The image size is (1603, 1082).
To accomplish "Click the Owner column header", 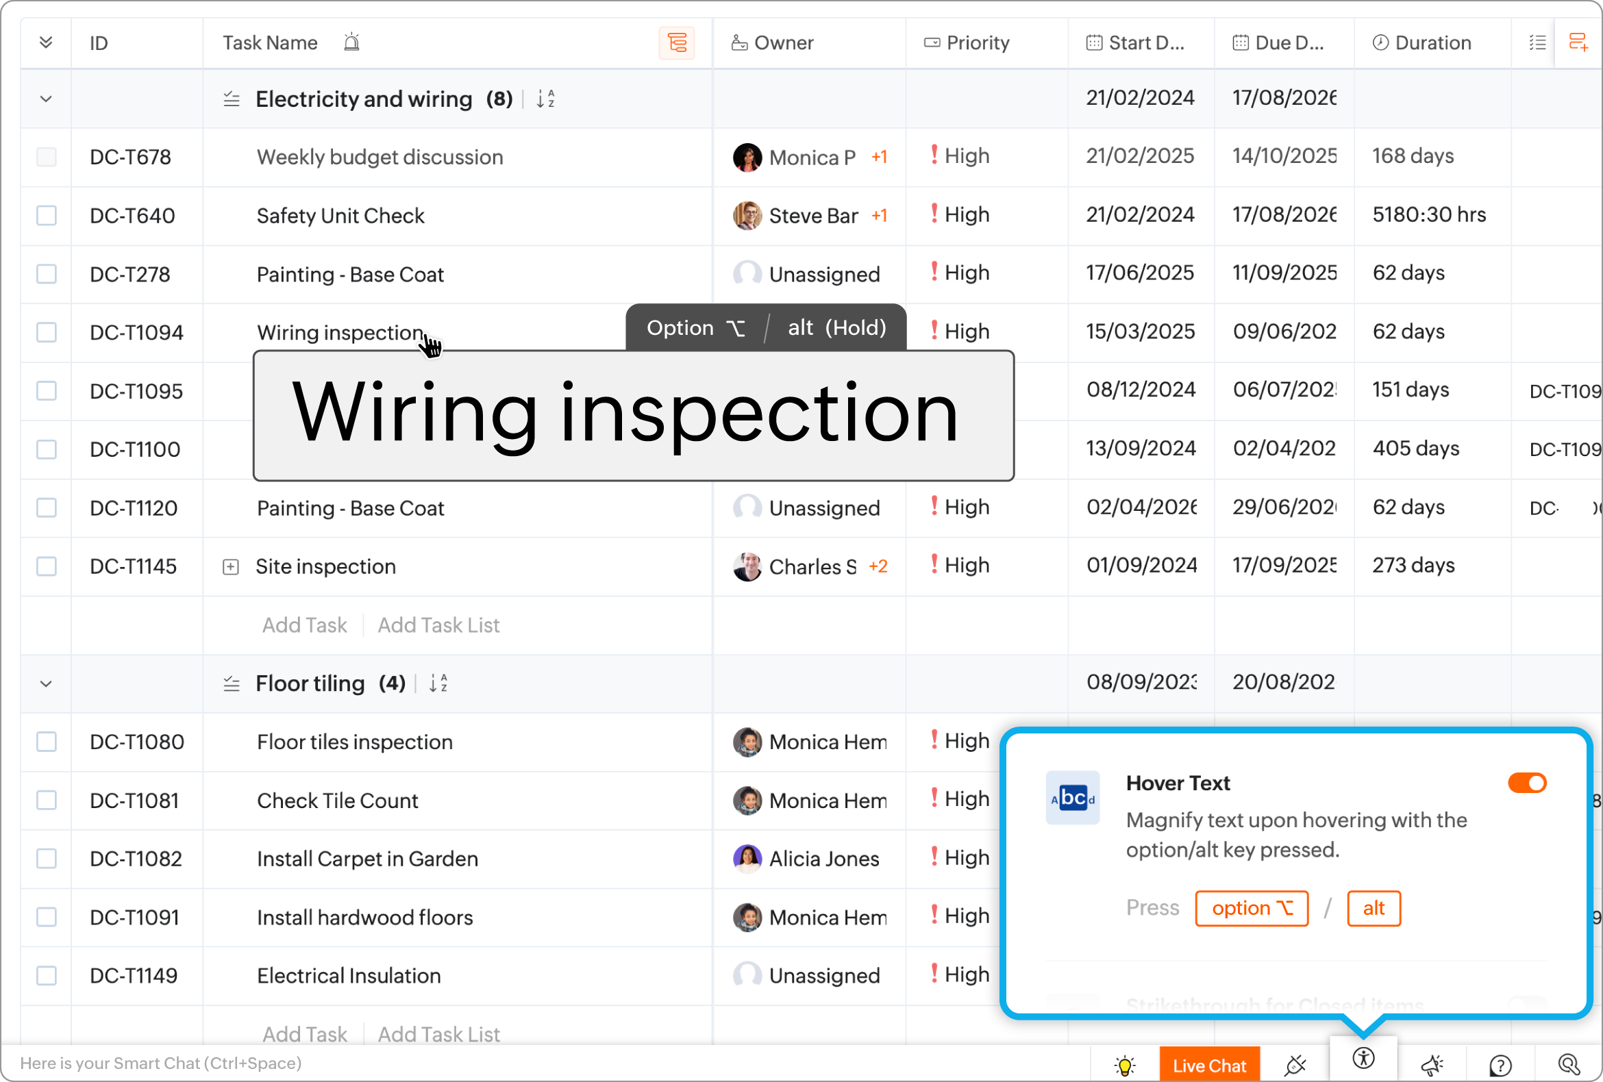I will [x=783, y=42].
